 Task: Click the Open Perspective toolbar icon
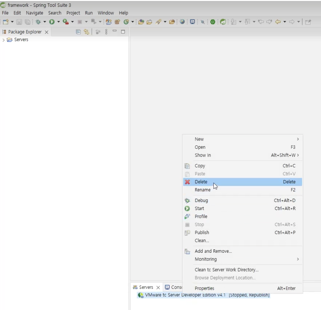308,22
